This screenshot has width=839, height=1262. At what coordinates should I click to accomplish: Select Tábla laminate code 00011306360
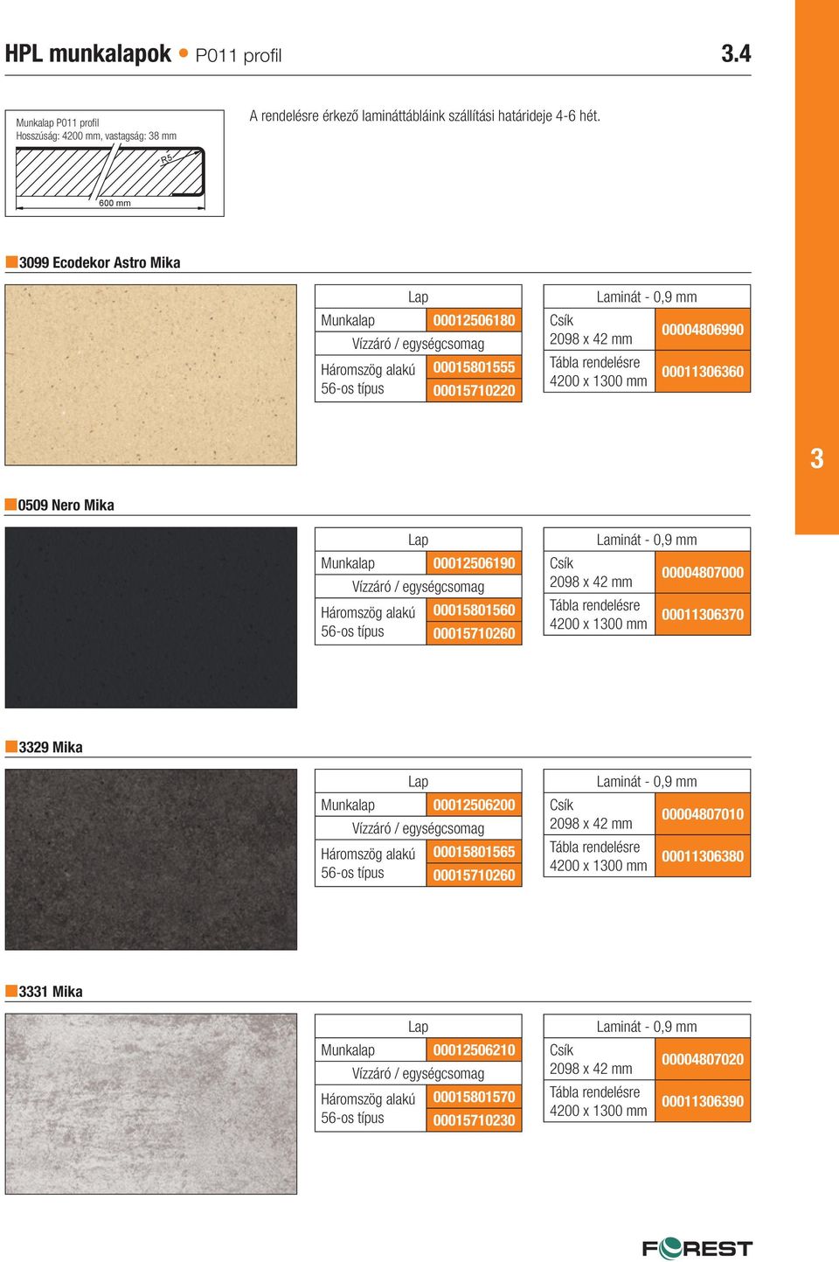point(703,372)
